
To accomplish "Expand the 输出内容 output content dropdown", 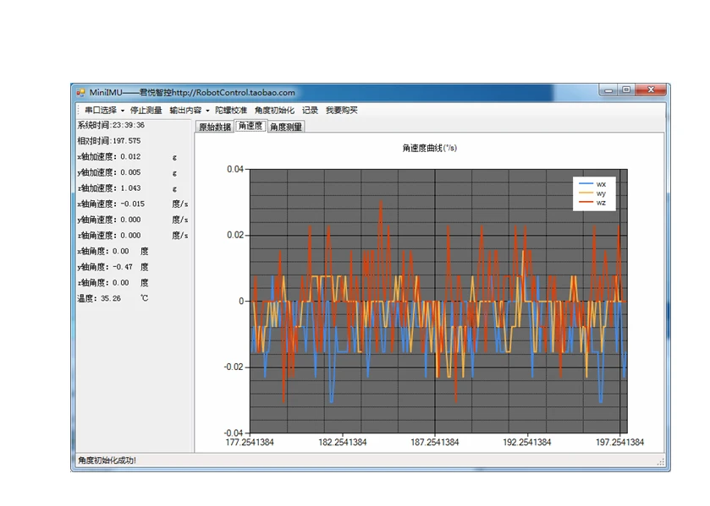I will coord(189,111).
